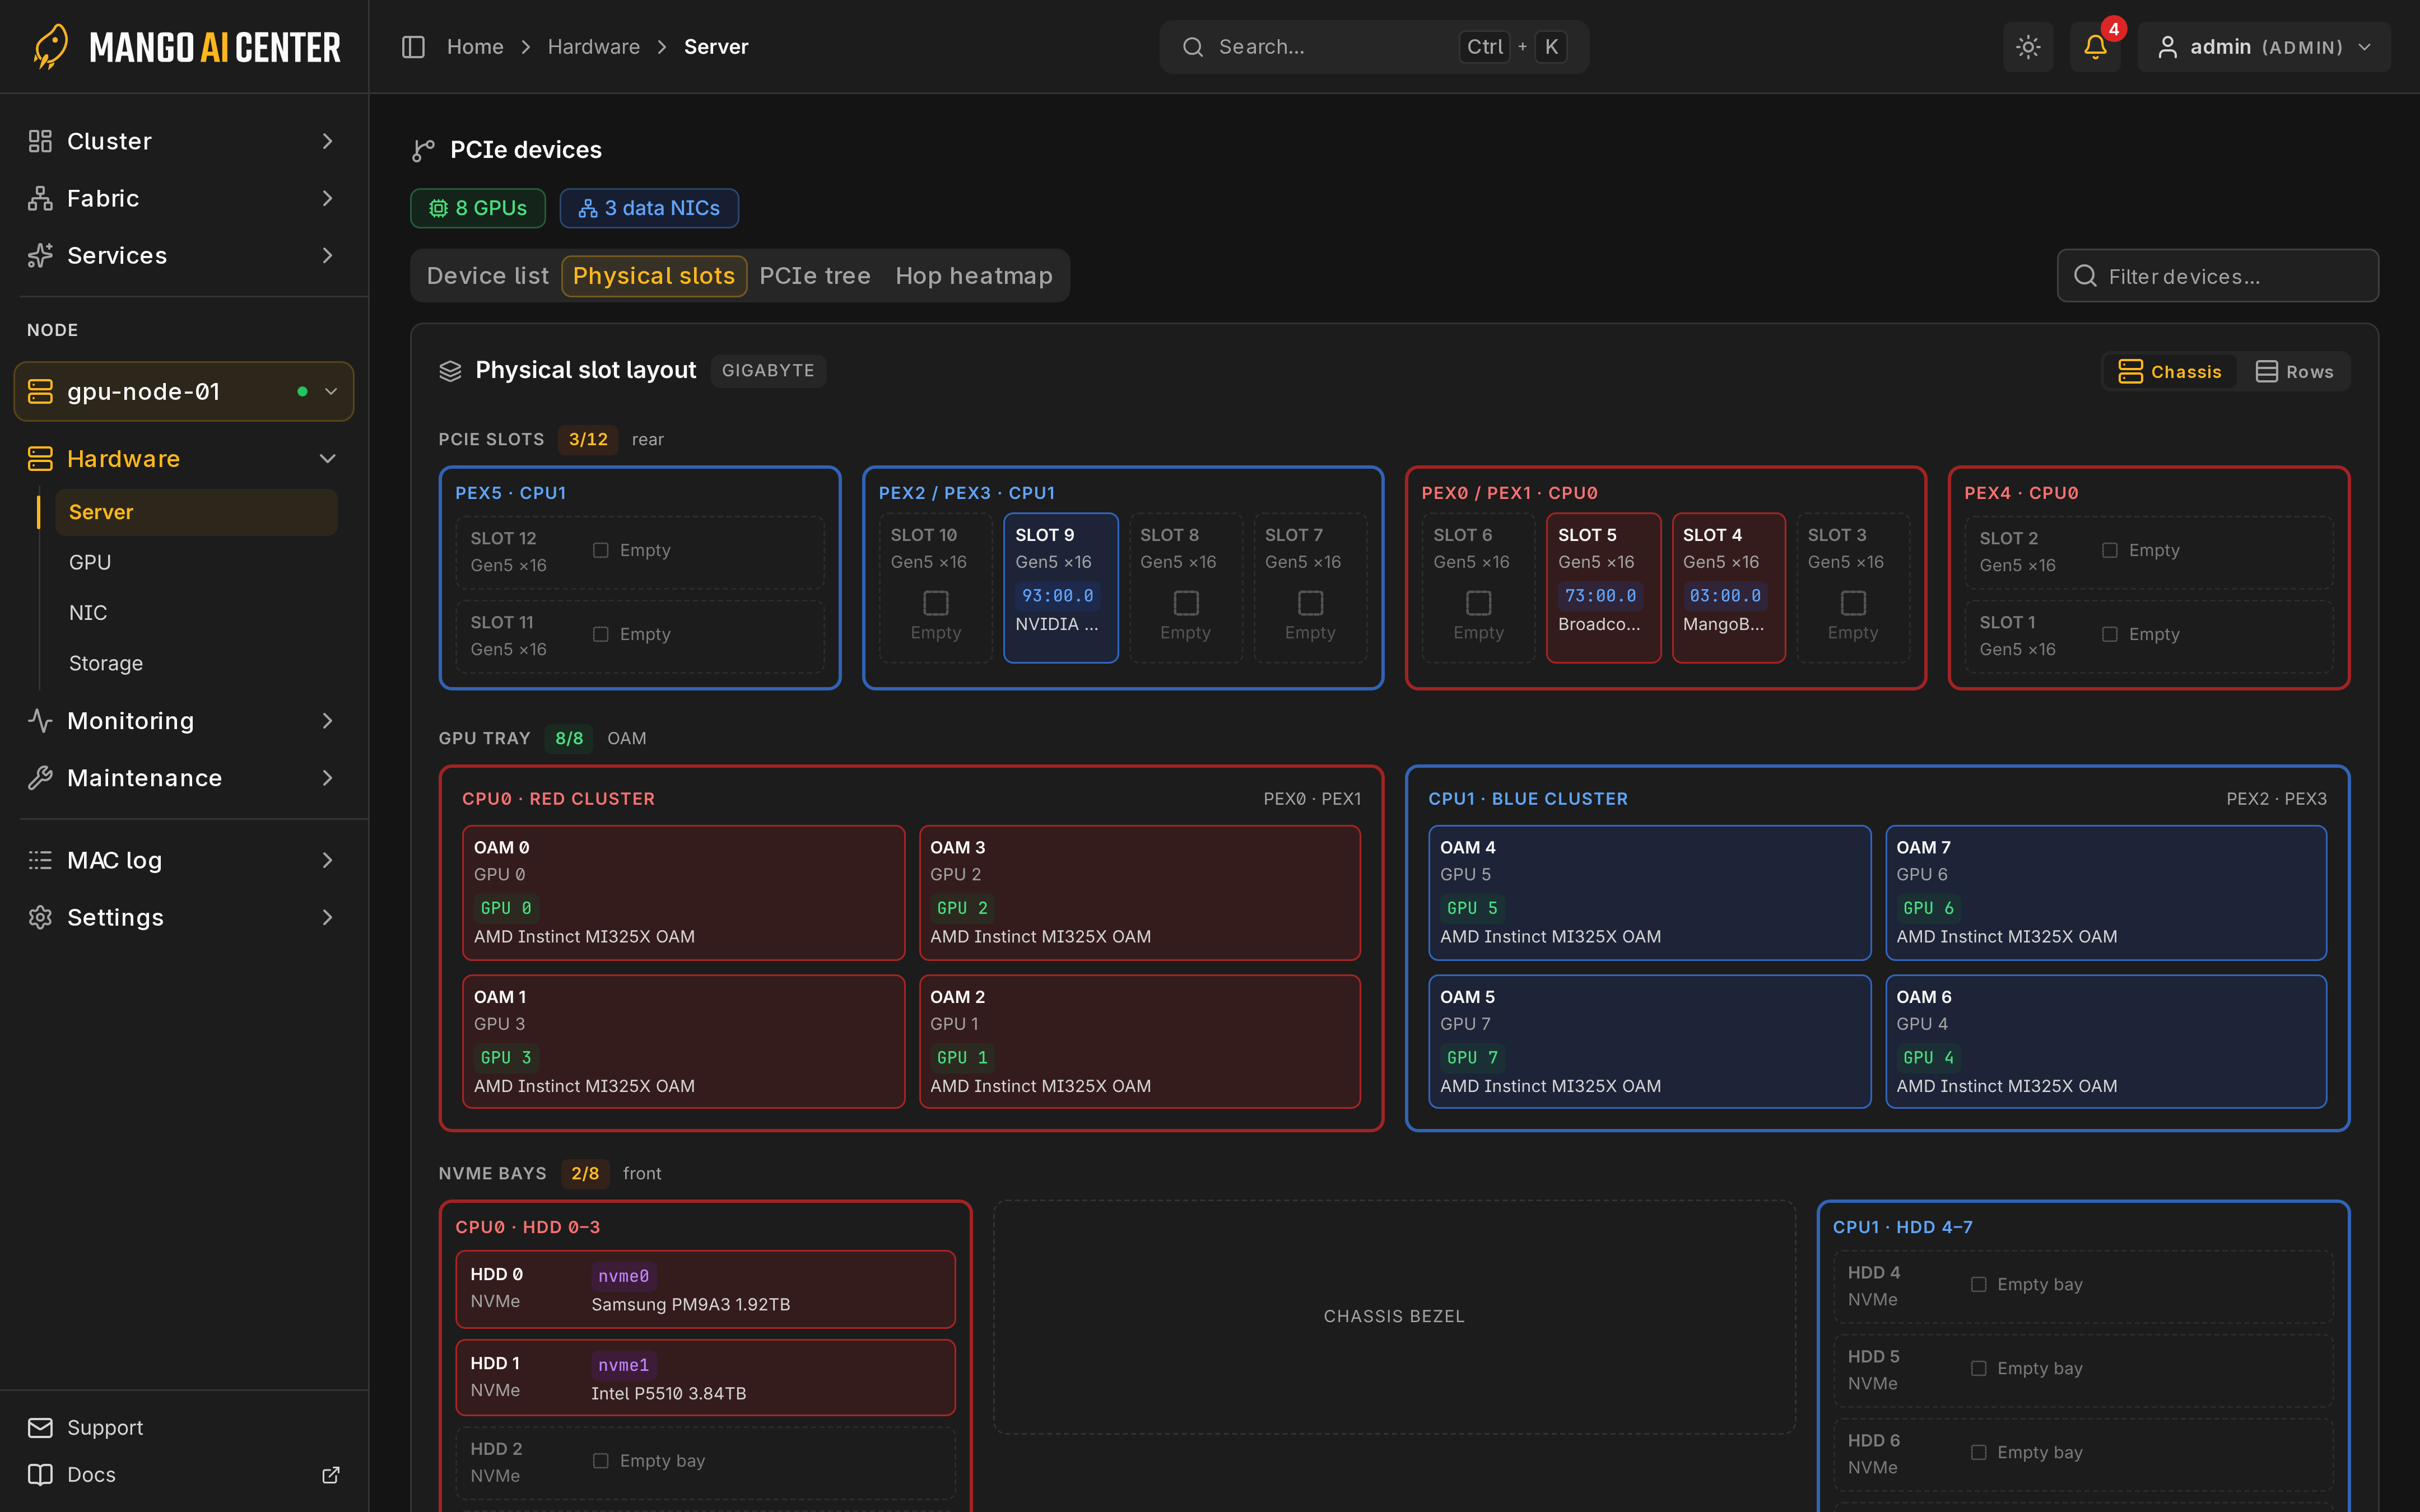
Task: Click the MAC log list icon
Action: pyautogui.click(x=40, y=860)
